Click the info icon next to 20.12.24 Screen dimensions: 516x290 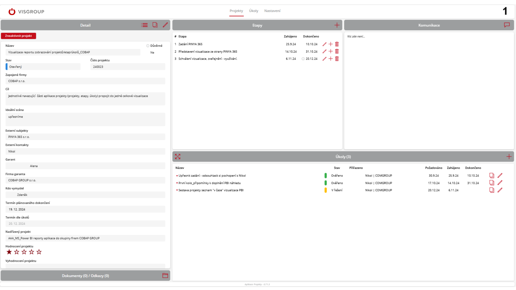tap(303, 59)
